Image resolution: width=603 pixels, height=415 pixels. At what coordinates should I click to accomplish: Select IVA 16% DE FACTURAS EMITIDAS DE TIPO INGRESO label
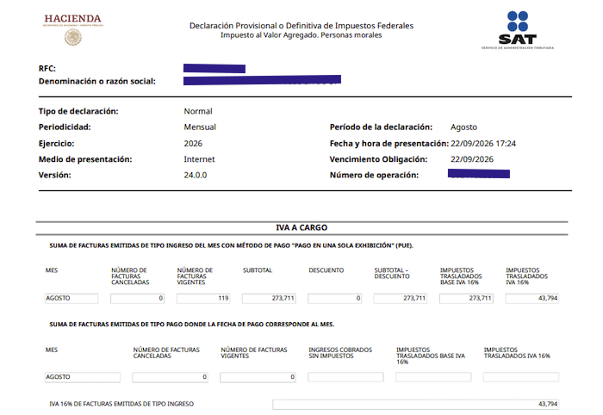click(x=121, y=404)
